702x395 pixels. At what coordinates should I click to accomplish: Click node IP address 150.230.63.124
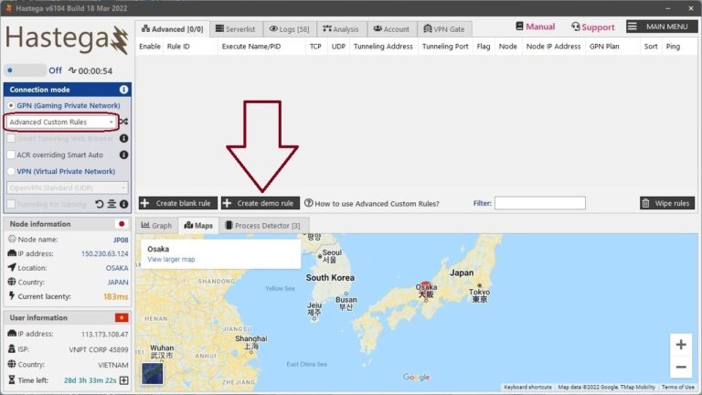click(105, 253)
